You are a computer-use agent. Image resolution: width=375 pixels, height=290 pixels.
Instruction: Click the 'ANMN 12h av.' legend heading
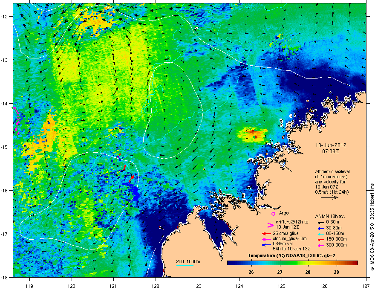coord(330,217)
